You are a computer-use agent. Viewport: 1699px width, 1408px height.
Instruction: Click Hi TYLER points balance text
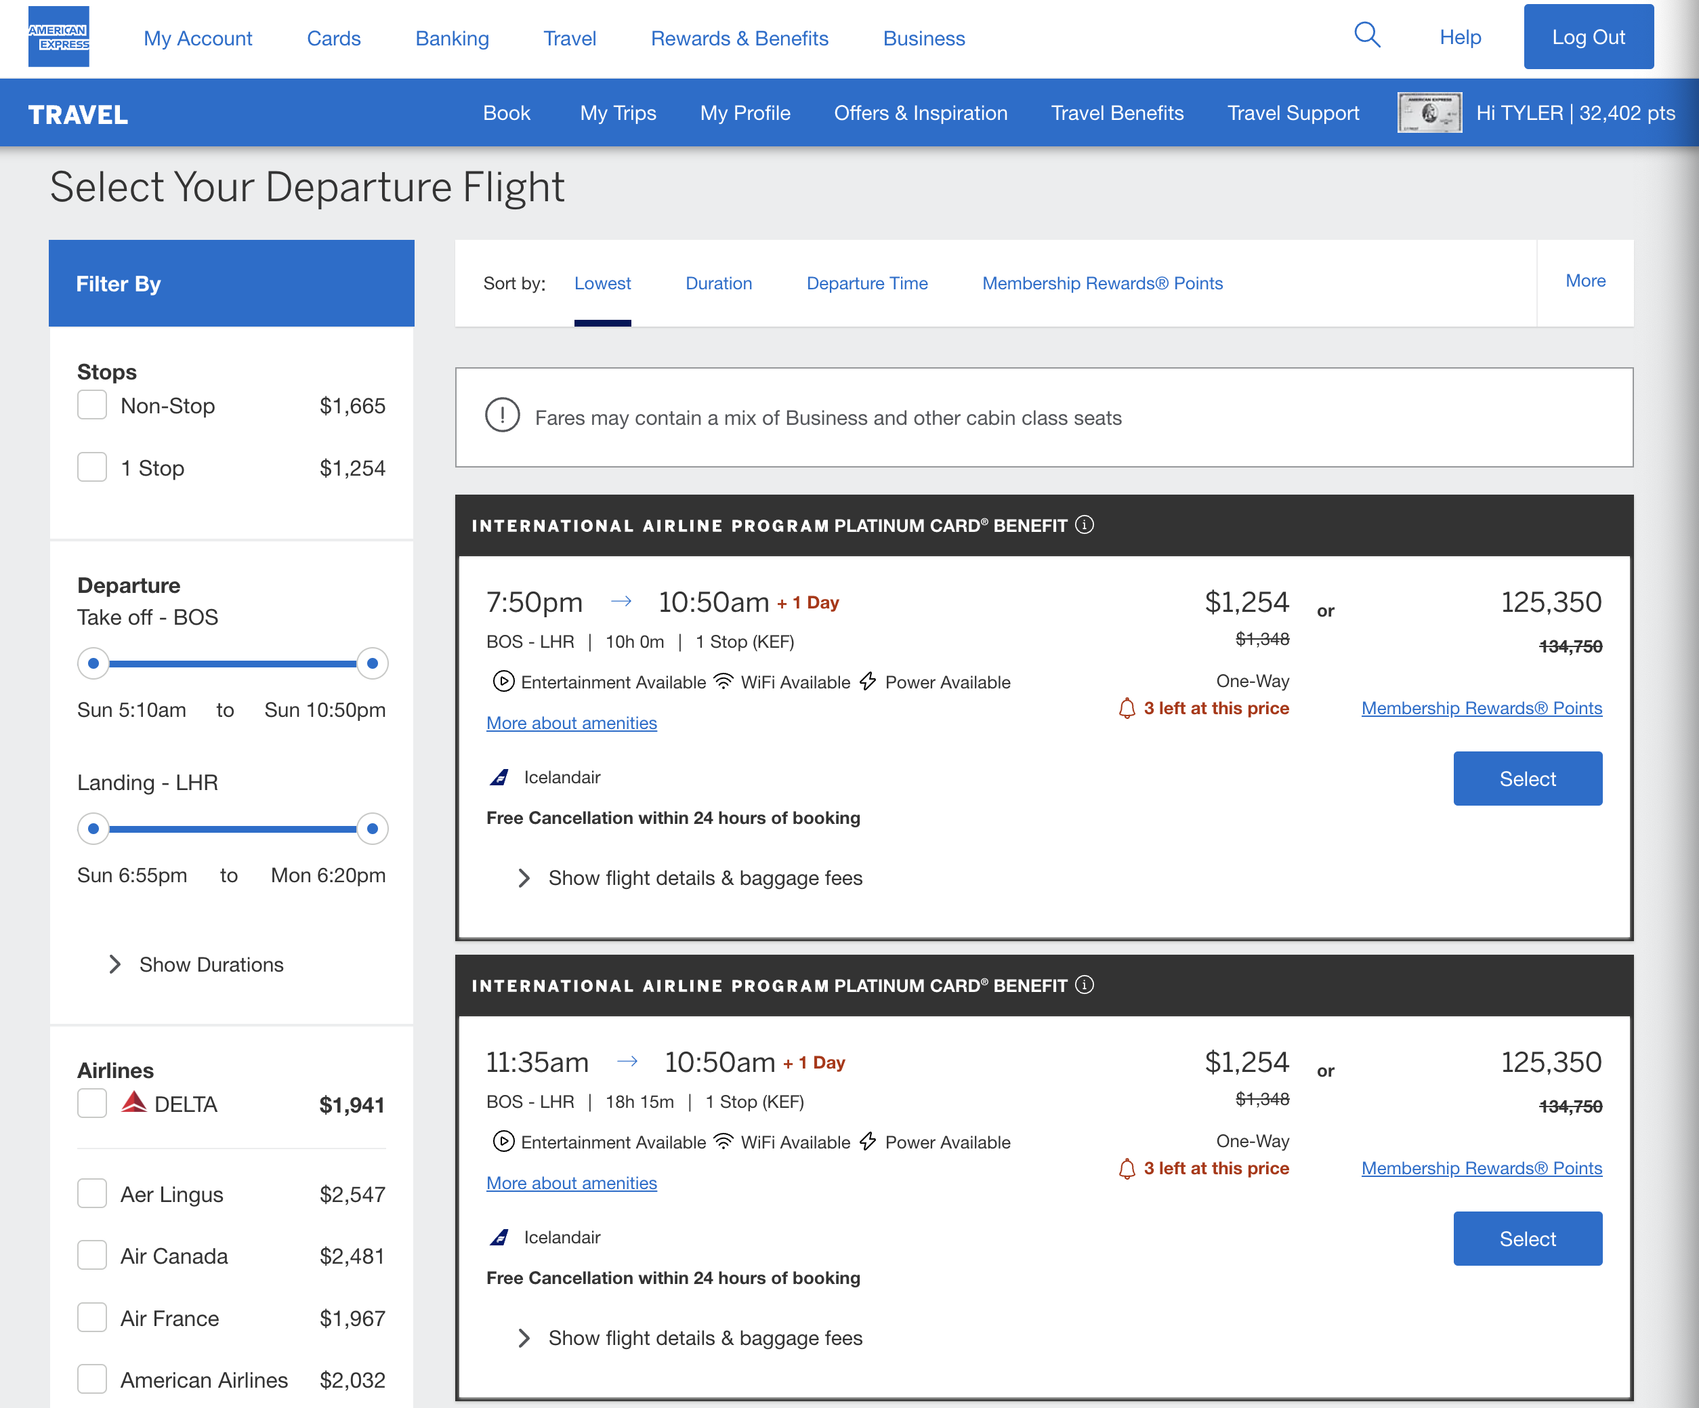(x=1575, y=112)
